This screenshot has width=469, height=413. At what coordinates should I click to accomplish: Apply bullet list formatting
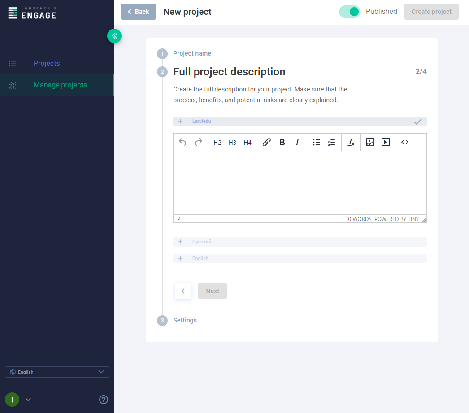tap(317, 142)
